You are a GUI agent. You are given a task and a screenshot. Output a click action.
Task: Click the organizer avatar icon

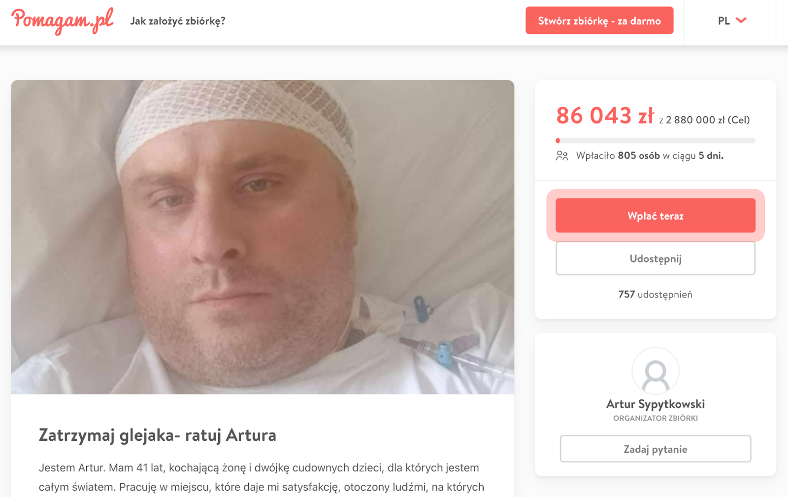tap(656, 371)
